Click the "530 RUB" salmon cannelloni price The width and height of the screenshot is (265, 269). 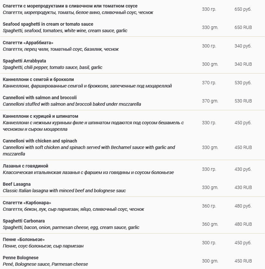[x=243, y=101]
